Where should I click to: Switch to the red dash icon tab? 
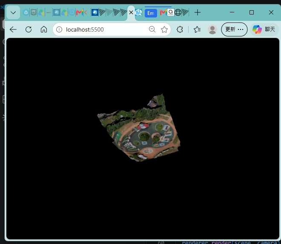tap(49, 12)
